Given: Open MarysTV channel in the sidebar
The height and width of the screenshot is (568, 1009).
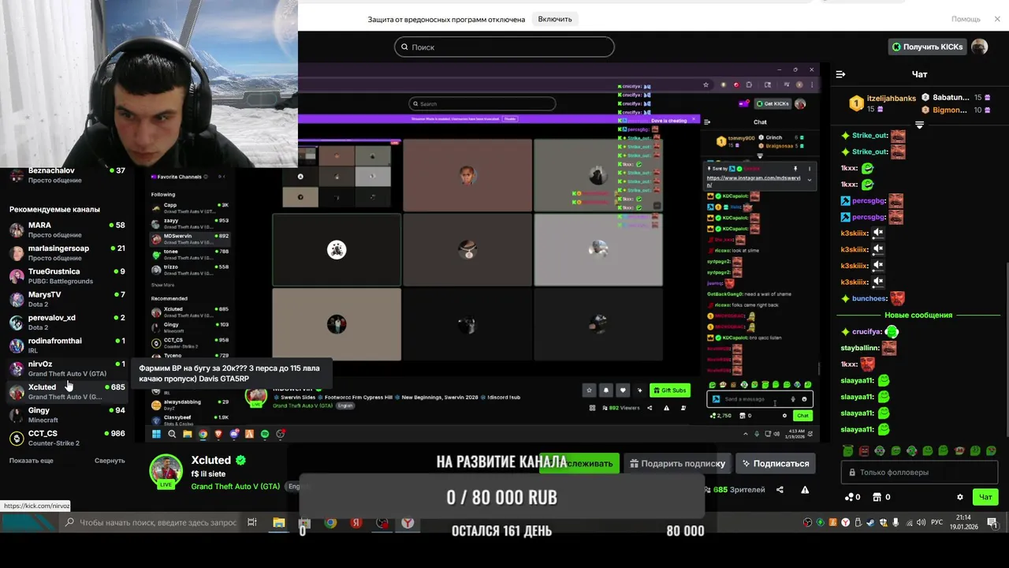Looking at the screenshot, I should [x=67, y=299].
